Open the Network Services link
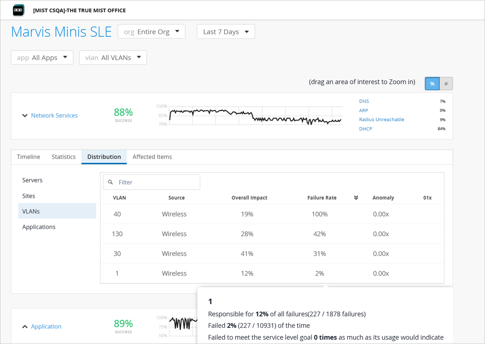 (x=54, y=115)
